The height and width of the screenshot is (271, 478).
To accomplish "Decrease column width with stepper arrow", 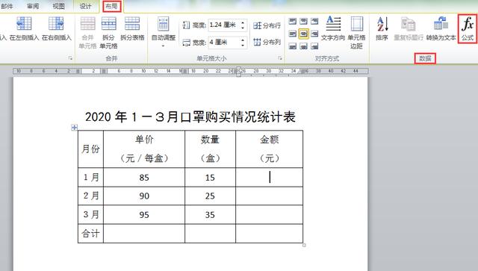I will tap(243, 45).
